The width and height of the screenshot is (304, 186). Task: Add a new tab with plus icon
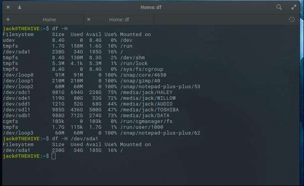[x=8, y=19]
